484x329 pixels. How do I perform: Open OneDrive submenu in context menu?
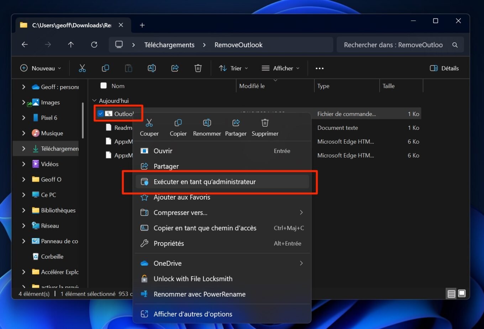[222, 263]
